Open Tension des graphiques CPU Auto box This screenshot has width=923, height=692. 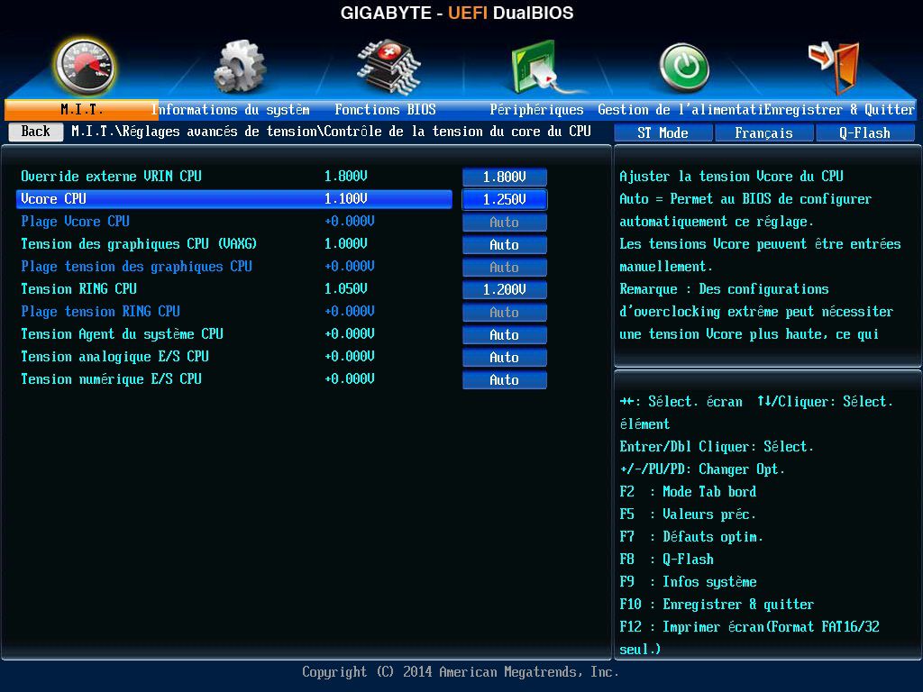(505, 245)
